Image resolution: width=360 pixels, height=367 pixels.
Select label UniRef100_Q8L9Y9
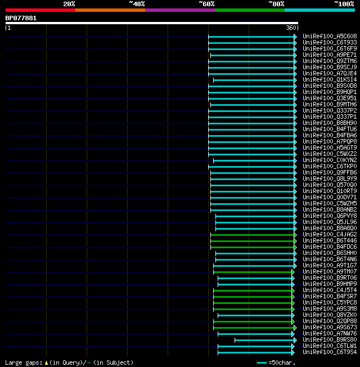(330, 179)
